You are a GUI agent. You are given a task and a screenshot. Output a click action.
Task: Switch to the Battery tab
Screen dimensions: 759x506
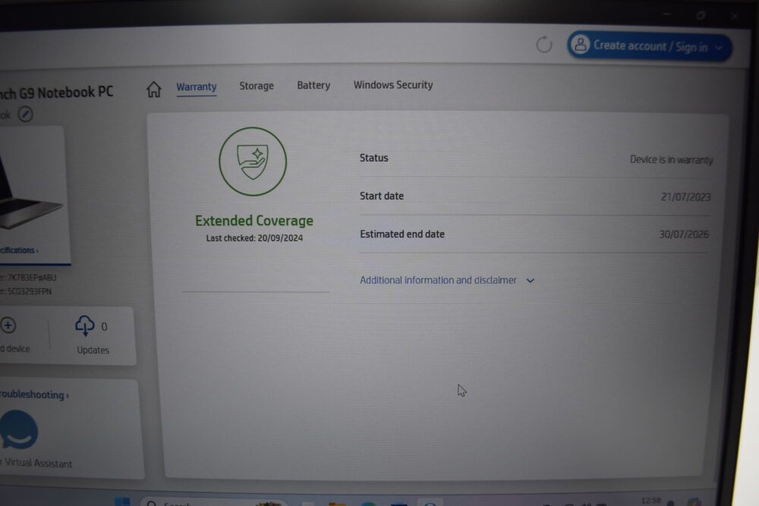pyautogui.click(x=313, y=85)
